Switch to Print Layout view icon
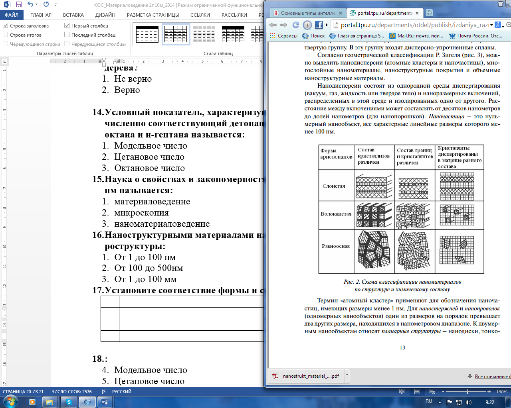Screen dimensions: 511x408 417,392
